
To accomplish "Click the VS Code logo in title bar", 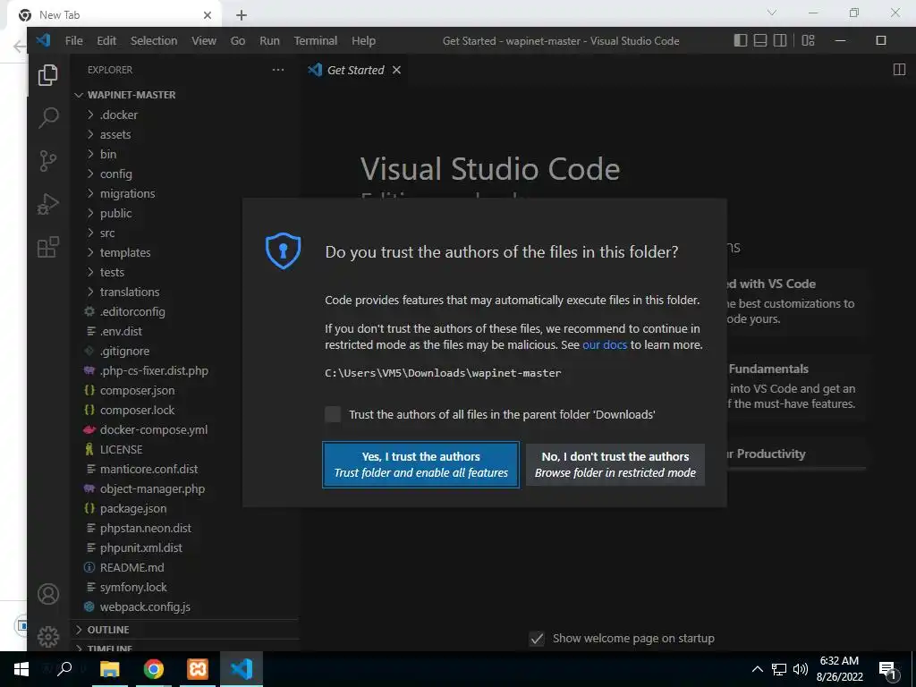I will 44,40.
